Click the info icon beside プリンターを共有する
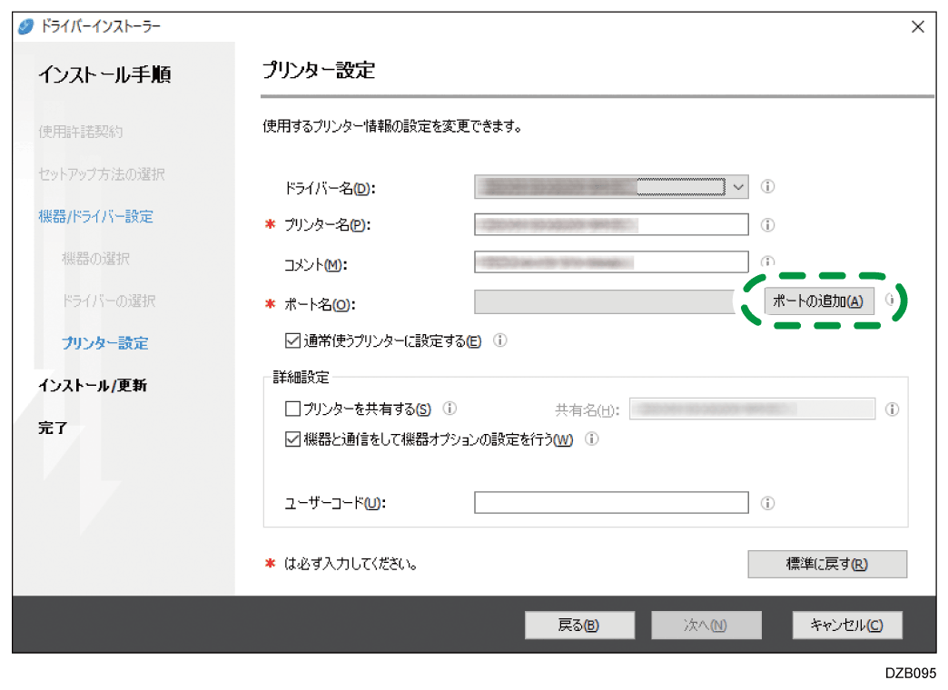Viewport: 948px width, 690px height. tap(449, 409)
